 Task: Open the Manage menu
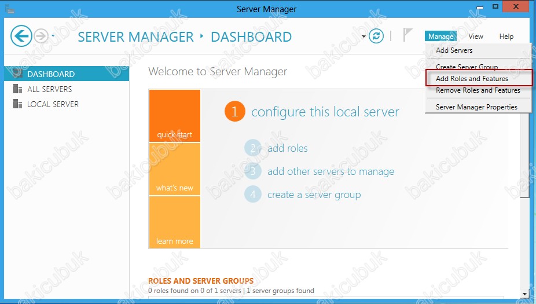(440, 36)
